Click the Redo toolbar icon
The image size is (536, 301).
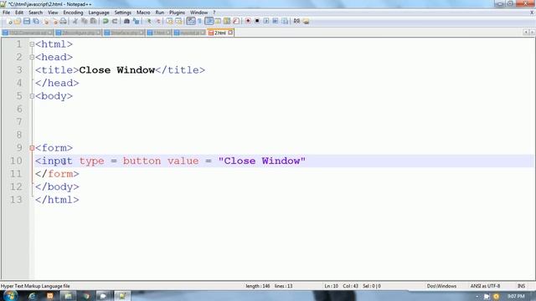tap(115, 21)
